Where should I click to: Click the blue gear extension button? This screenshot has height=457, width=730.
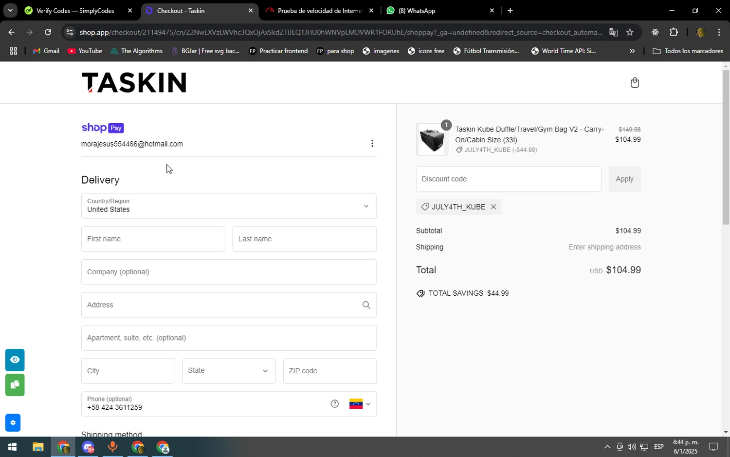click(13, 423)
